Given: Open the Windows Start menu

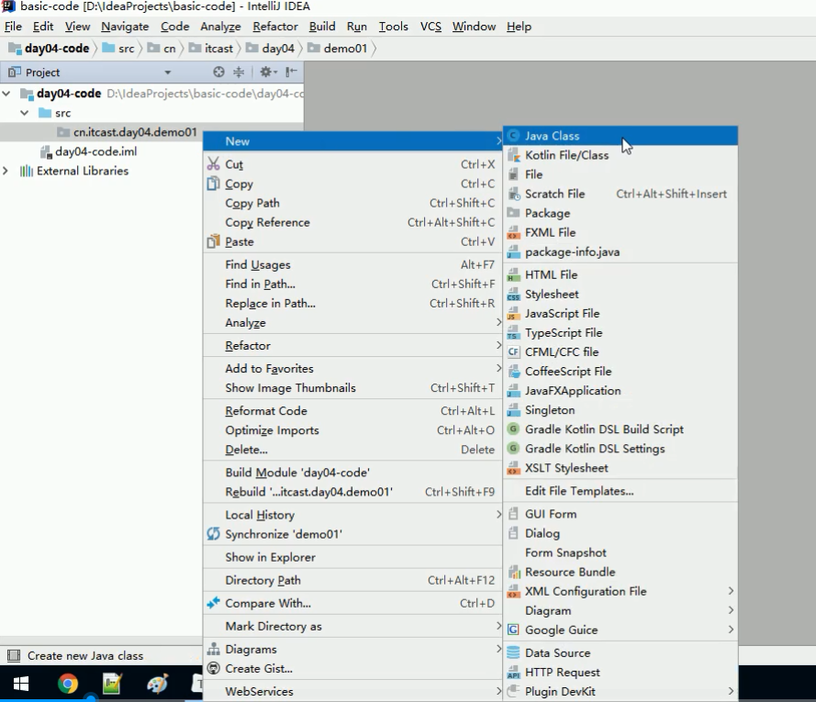Looking at the screenshot, I should pyautogui.click(x=20, y=684).
